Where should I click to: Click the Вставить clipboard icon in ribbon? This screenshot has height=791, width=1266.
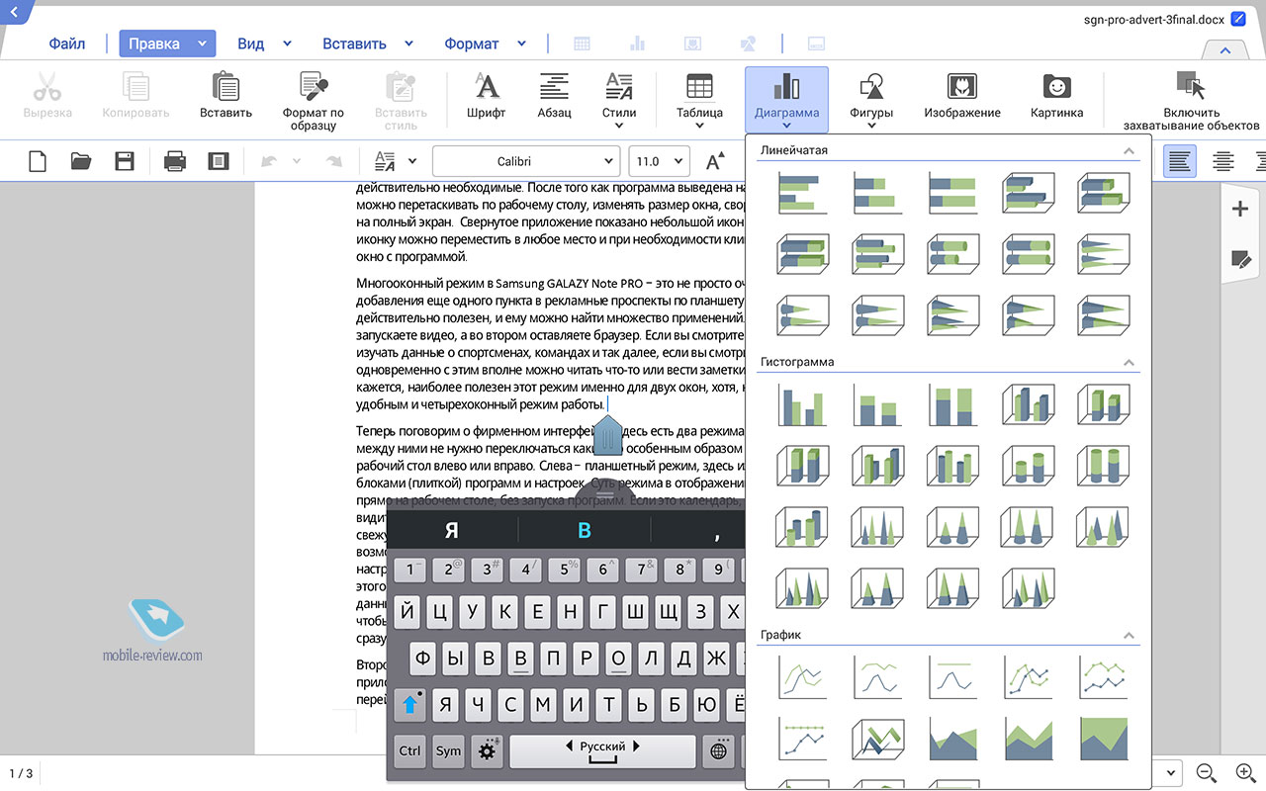[x=226, y=86]
